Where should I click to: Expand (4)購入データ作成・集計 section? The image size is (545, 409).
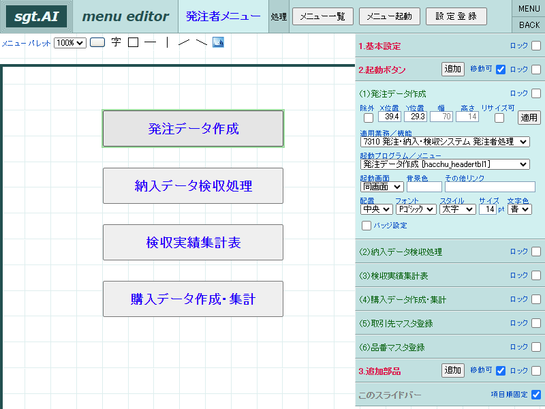coord(403,299)
